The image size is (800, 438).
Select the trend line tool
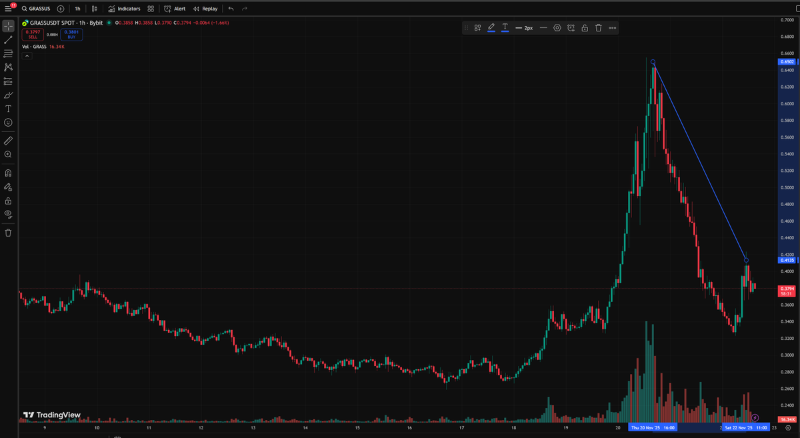coord(8,40)
